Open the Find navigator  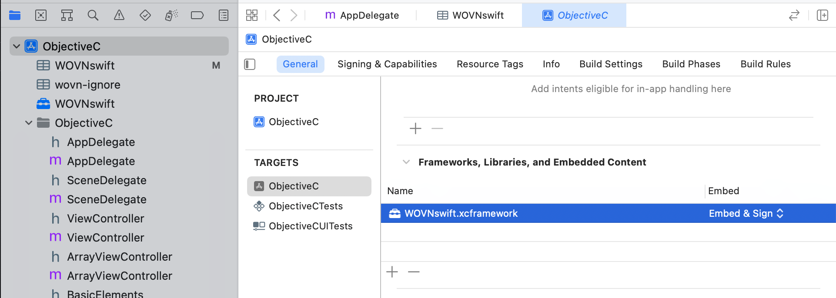click(93, 16)
